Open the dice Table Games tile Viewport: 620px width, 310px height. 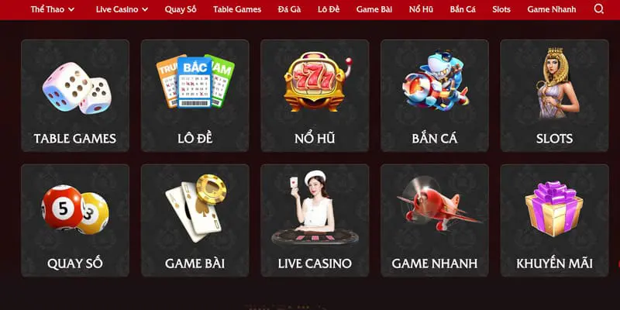pos(75,95)
